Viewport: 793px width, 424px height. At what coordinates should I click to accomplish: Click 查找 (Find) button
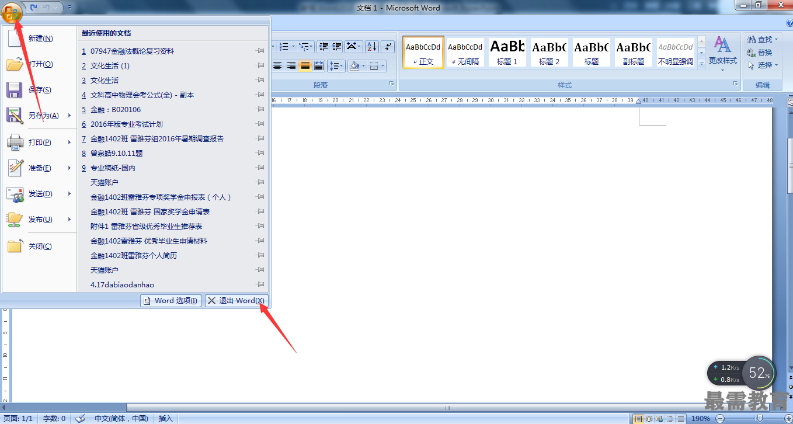pos(763,40)
